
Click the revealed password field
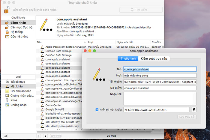pyautogui.click(x=156, y=110)
